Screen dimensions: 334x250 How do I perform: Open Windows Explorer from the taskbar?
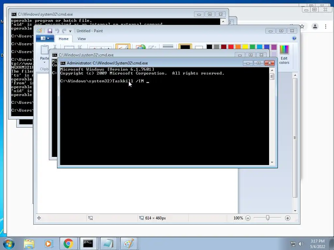click(29, 243)
